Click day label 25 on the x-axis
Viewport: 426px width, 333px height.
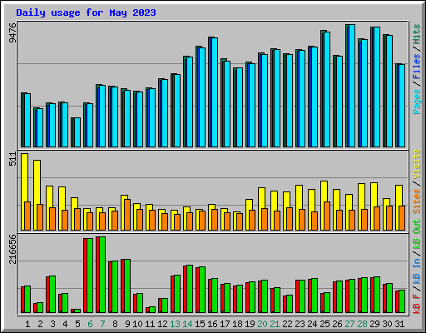pyautogui.click(x=324, y=324)
